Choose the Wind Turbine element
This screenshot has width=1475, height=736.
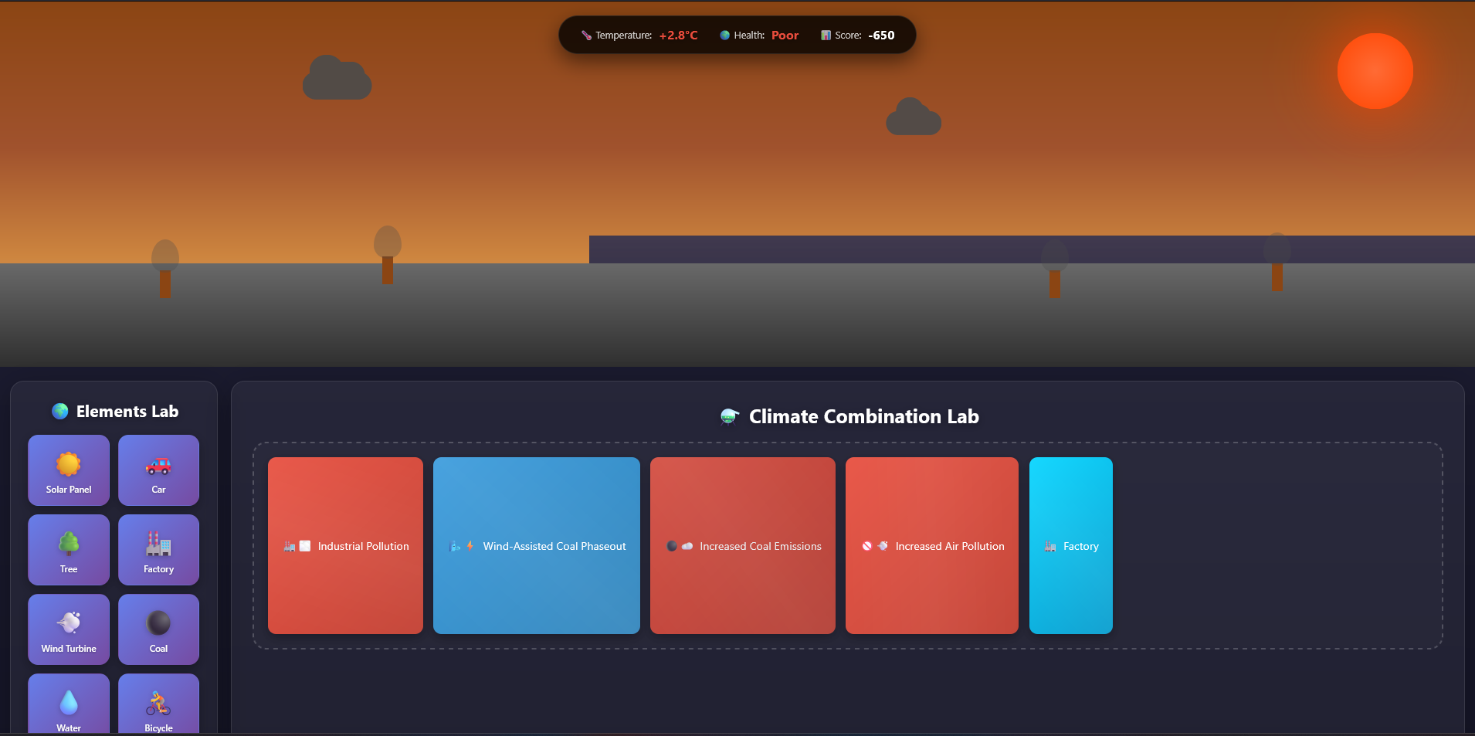coord(68,629)
